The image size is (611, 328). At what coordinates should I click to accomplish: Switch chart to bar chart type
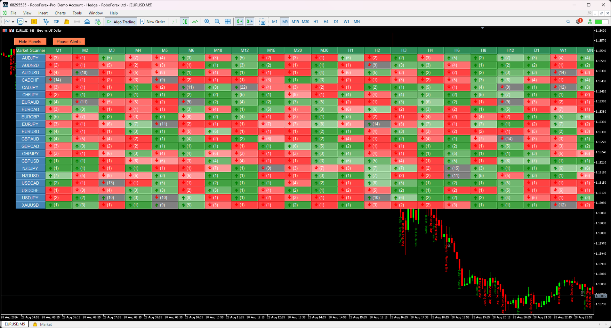[x=174, y=22]
